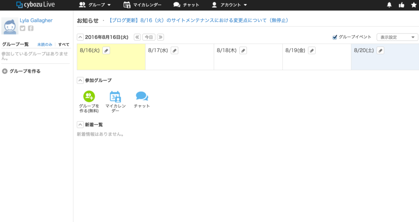Click the 8/18(木) date label
Screen dimensions: 419x222
pos(227,50)
